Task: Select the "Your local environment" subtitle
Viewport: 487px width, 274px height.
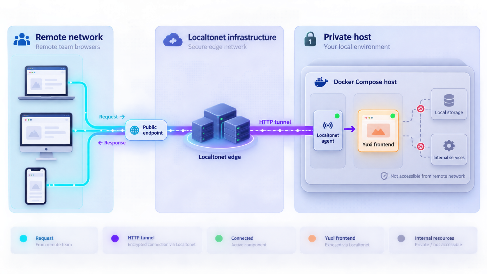Action: (357, 47)
